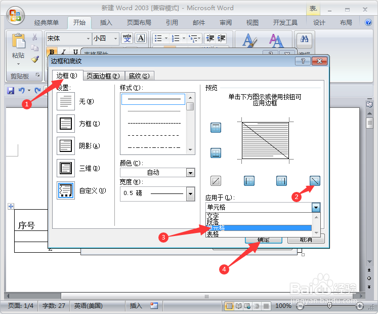Click the 取消 button
Screen dimensions: 378x314
pyautogui.click(x=306, y=240)
